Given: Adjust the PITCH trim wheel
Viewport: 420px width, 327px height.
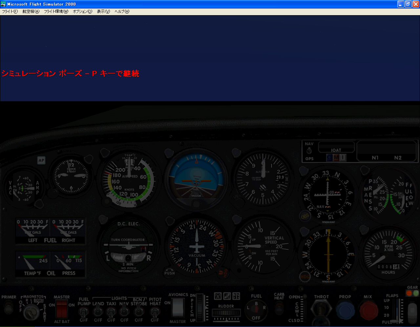Looking at the screenshot, I should 200,308.
